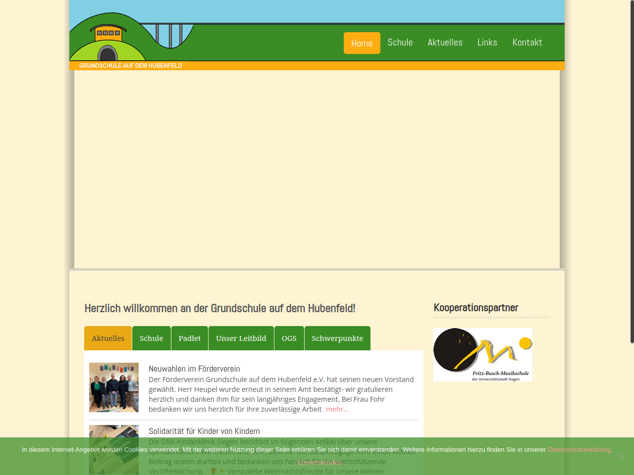634x475 pixels.
Task: Show the Unser Leitbild tab
Action: [241, 338]
